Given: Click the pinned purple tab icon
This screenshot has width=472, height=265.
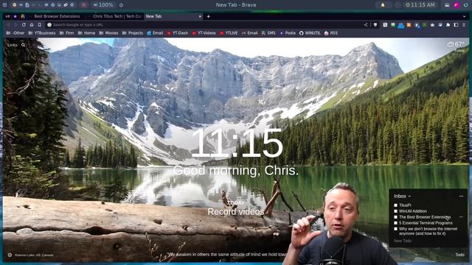Looking at the screenshot, I should point(15,16).
